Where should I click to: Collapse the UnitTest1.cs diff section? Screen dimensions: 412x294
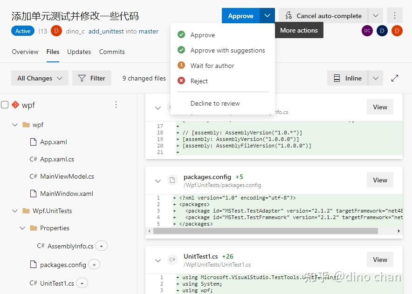tap(158, 260)
